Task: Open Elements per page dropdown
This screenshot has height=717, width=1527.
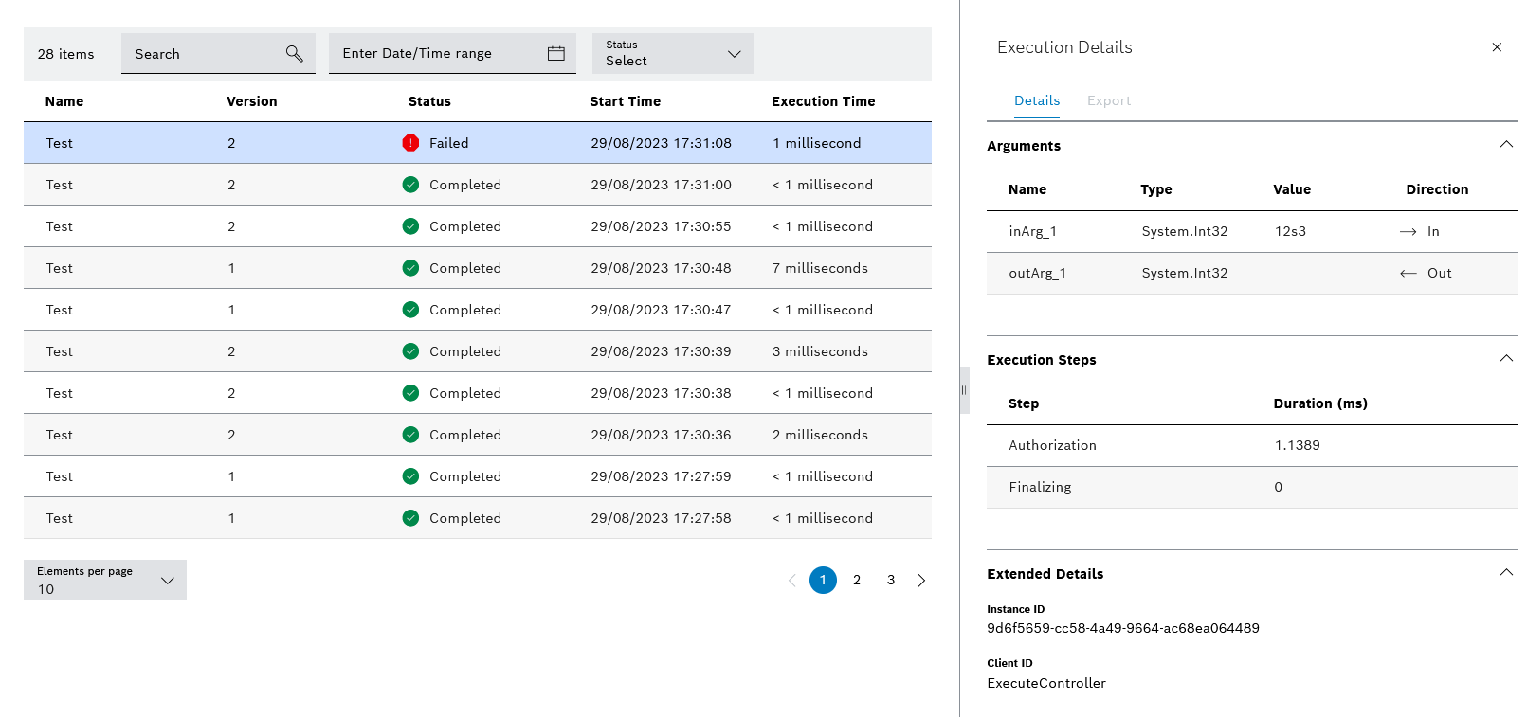Action: coord(105,580)
